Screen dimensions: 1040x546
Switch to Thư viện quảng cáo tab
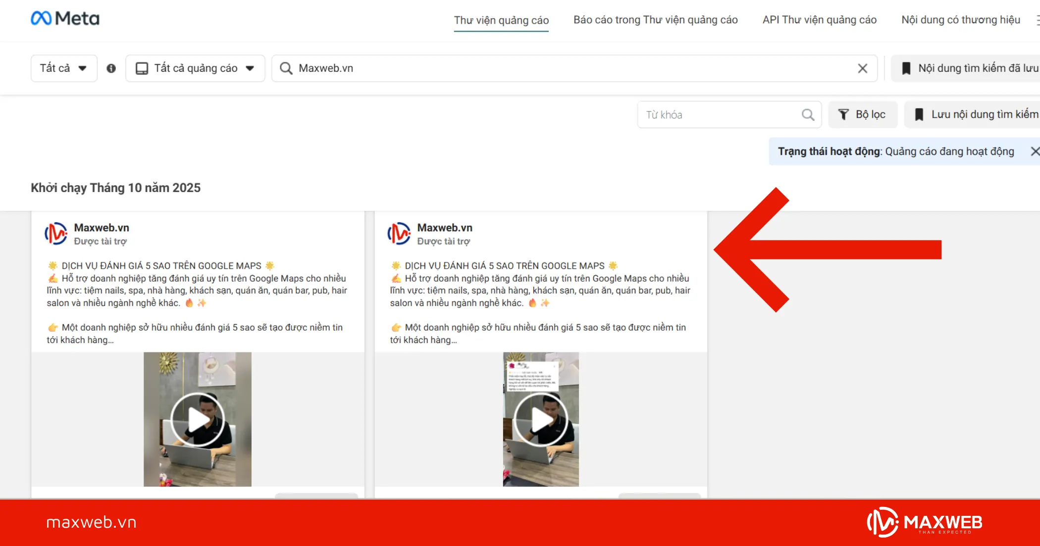point(501,20)
